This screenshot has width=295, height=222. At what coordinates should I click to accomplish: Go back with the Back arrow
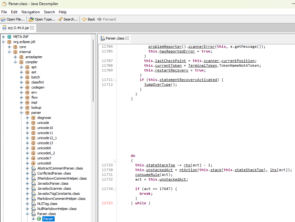[x=84, y=19]
